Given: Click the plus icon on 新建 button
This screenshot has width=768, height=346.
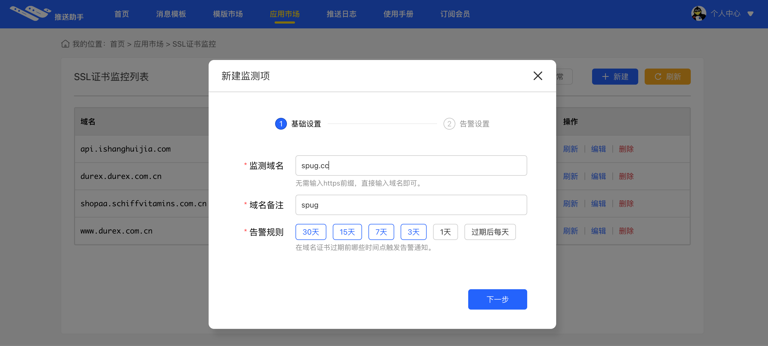Looking at the screenshot, I should [x=605, y=77].
